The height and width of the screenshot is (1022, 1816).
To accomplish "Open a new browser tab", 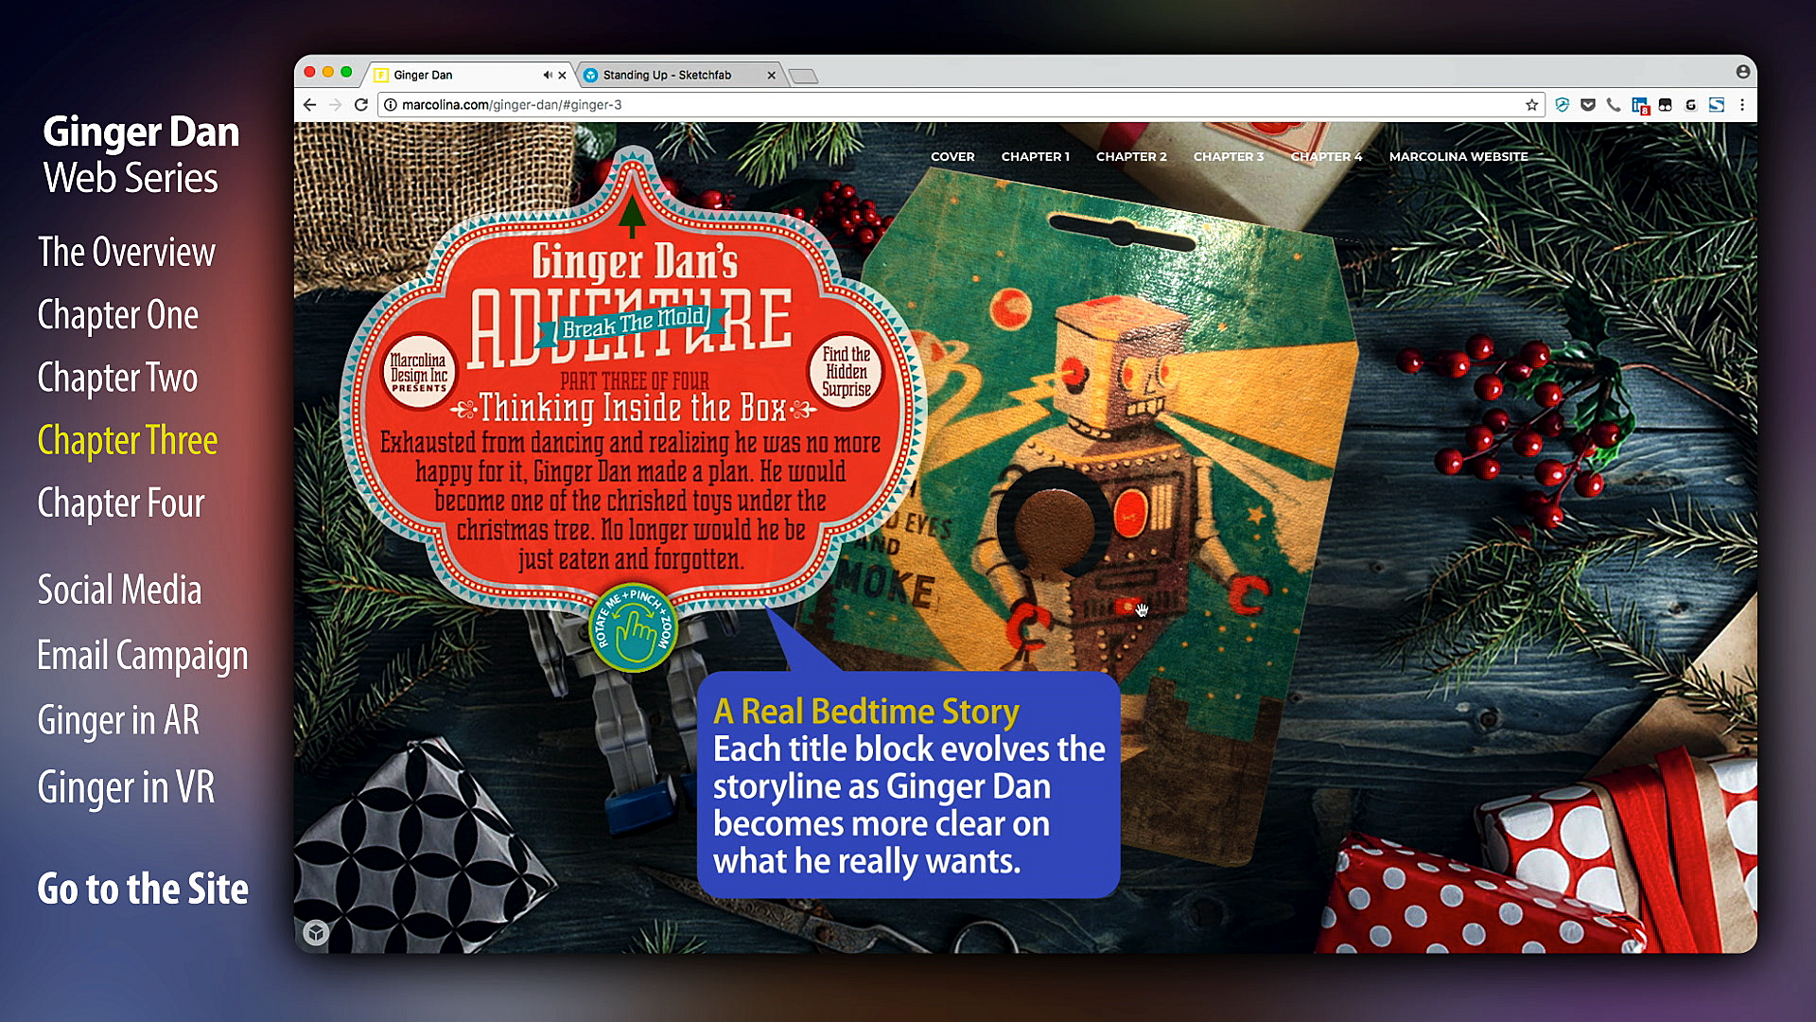I will point(803,76).
